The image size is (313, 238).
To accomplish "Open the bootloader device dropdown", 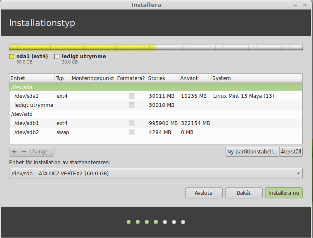I will click(156, 174).
